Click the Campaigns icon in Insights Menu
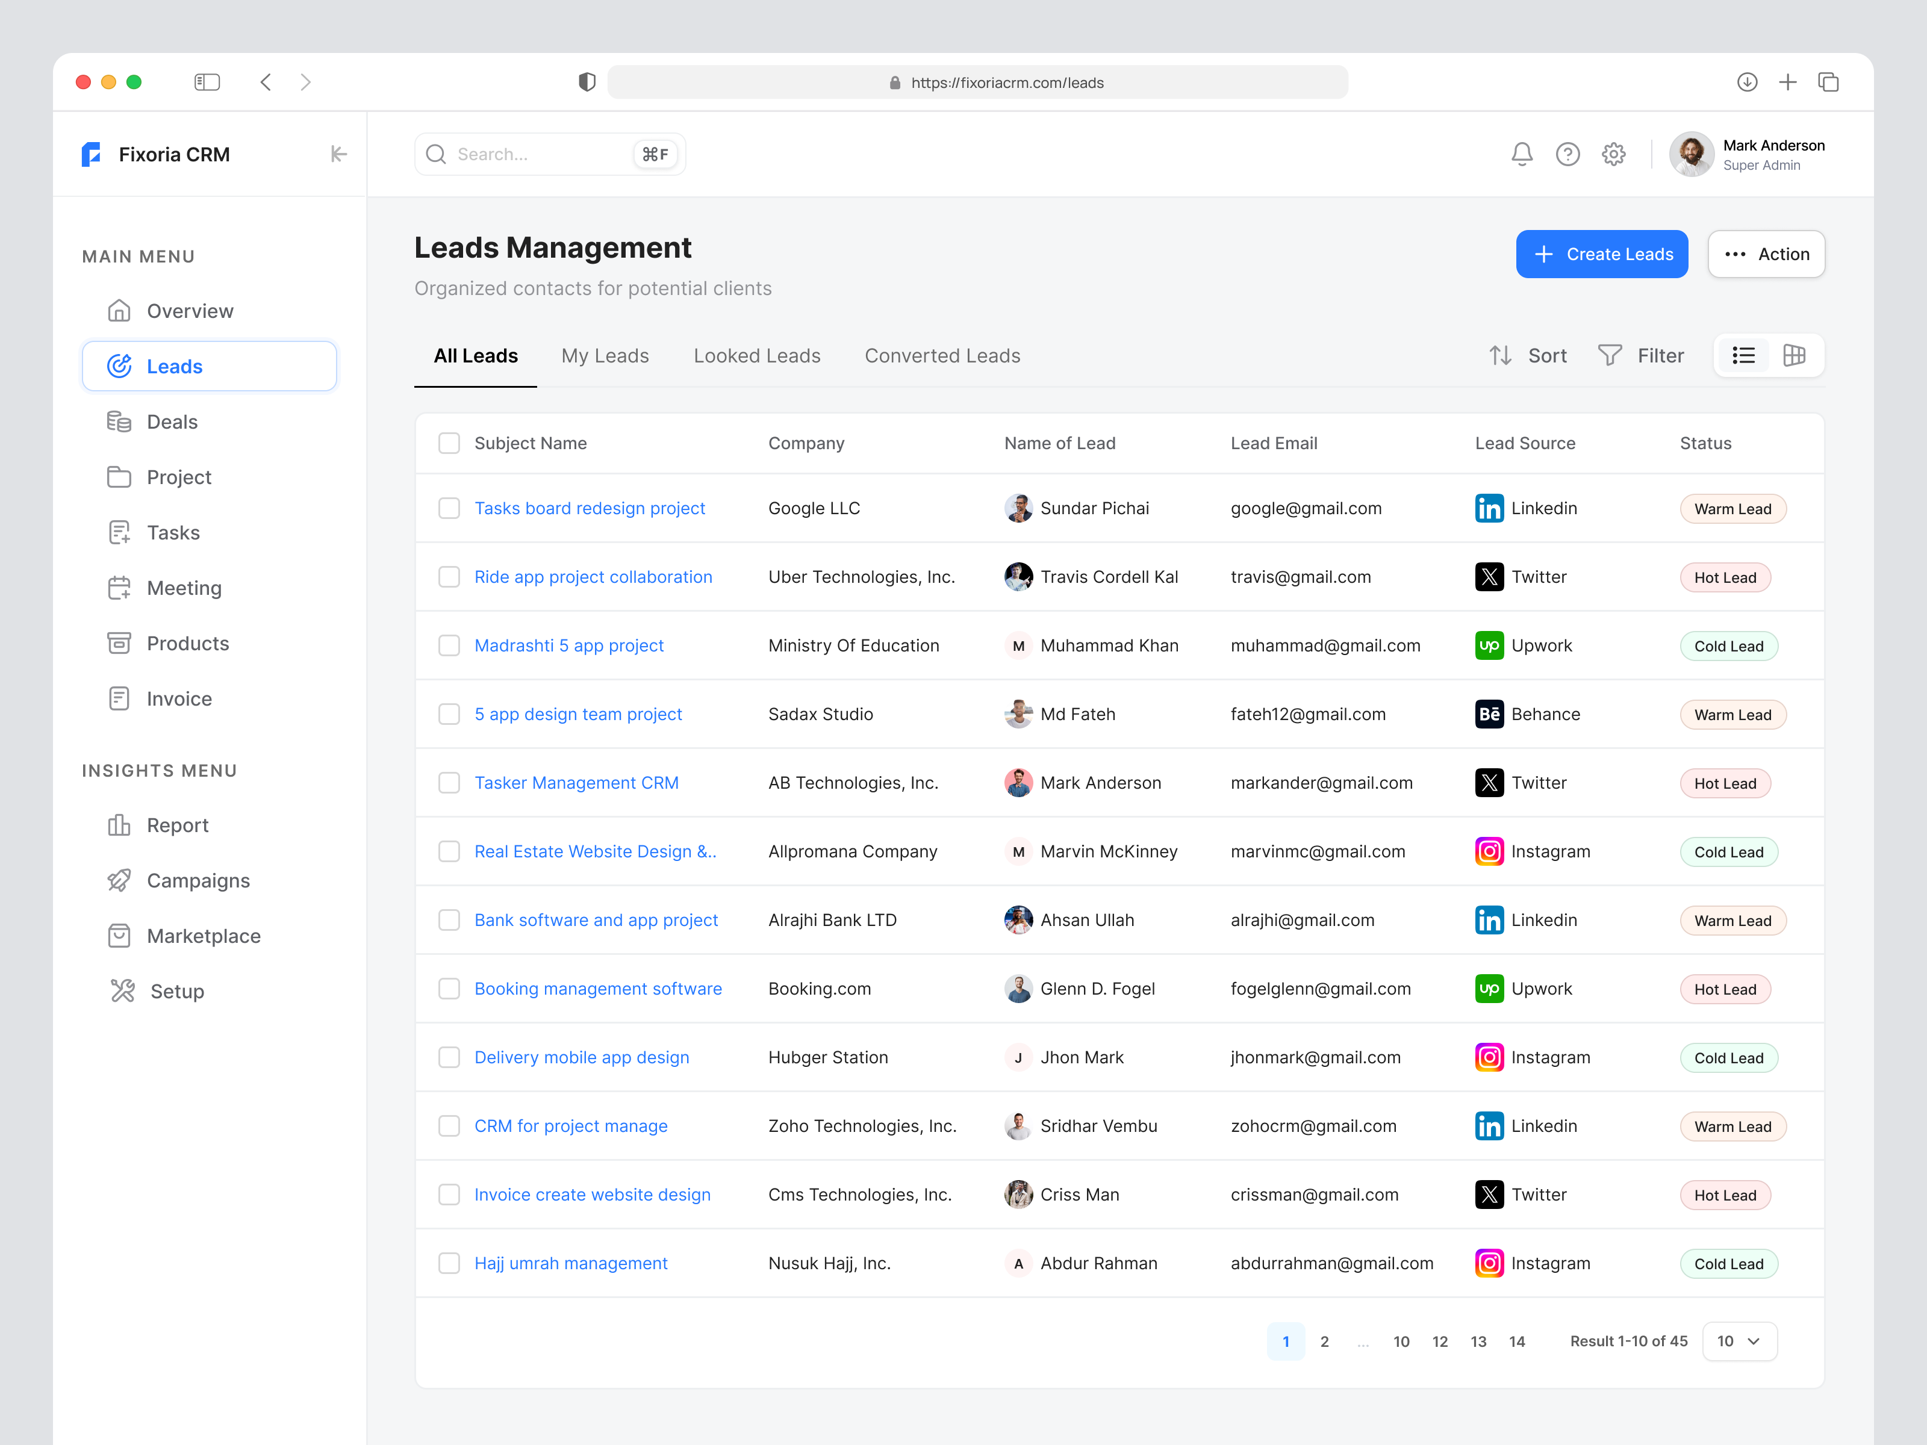 pos(119,880)
